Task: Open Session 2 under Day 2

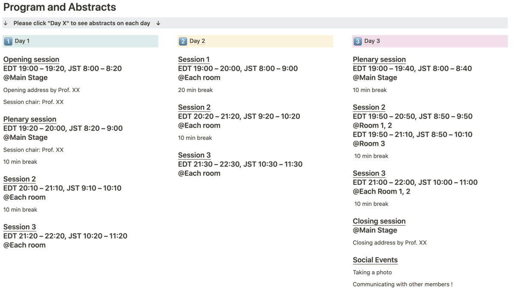Action: (194, 108)
